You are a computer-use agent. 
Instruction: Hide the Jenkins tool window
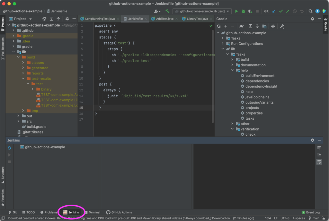(x=319, y=140)
